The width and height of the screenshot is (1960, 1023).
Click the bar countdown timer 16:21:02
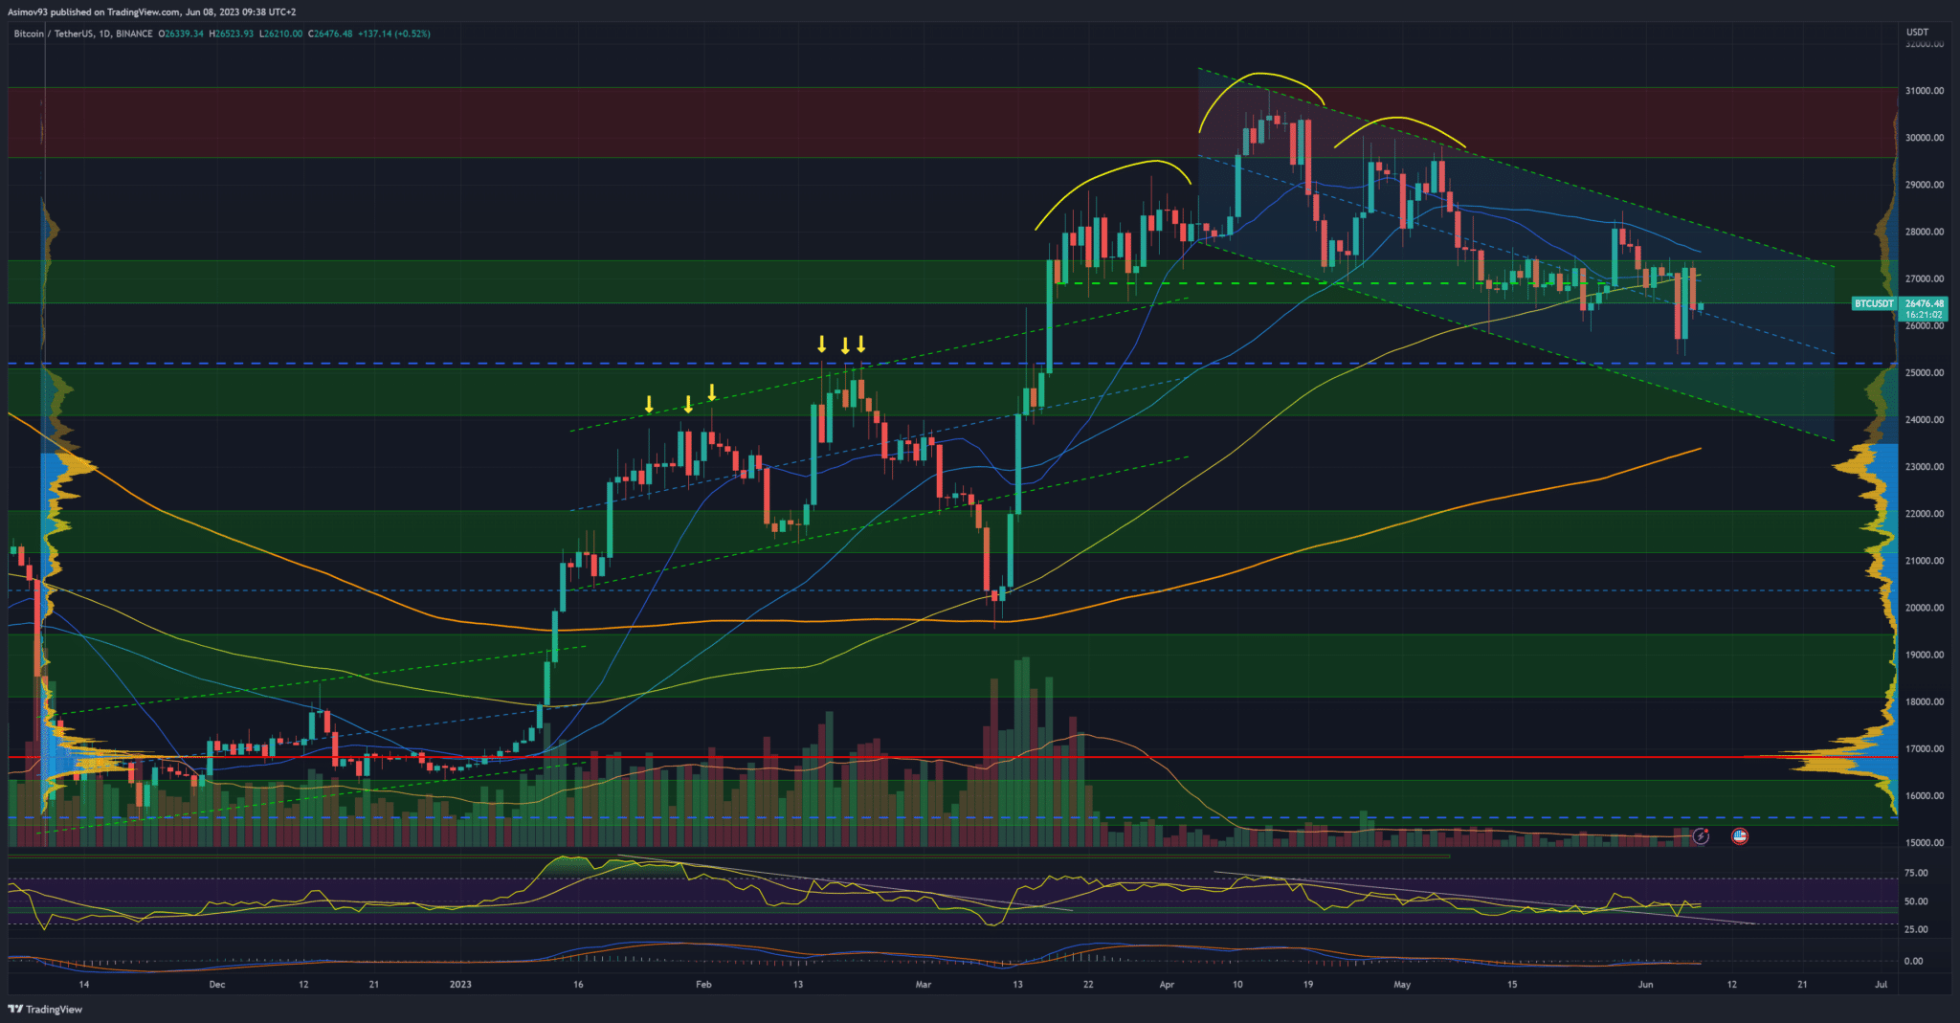[1924, 315]
